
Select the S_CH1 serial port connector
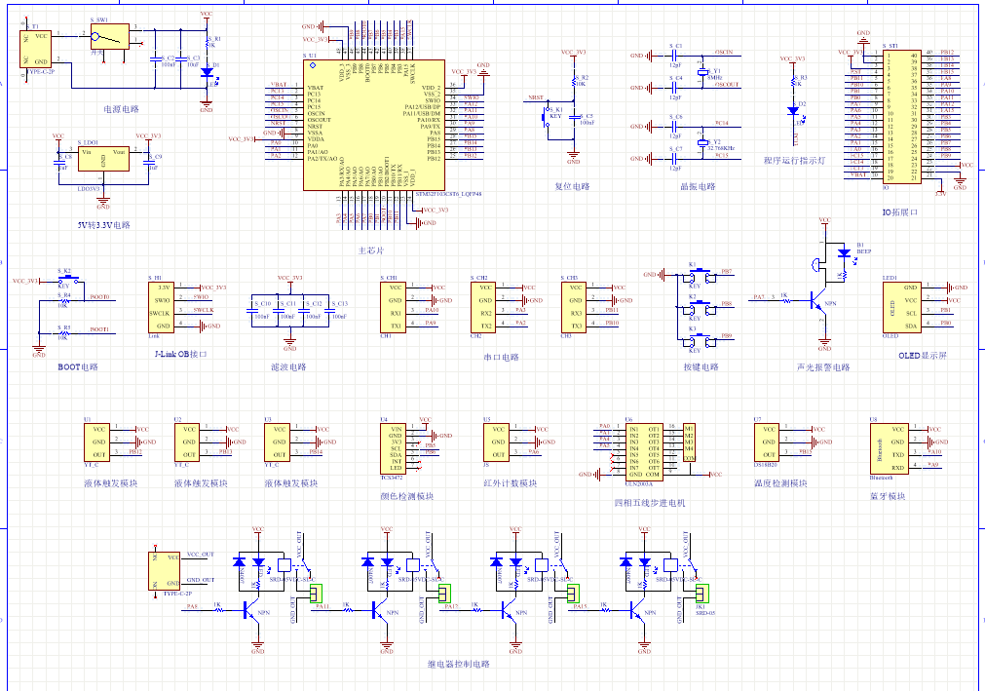[394, 306]
